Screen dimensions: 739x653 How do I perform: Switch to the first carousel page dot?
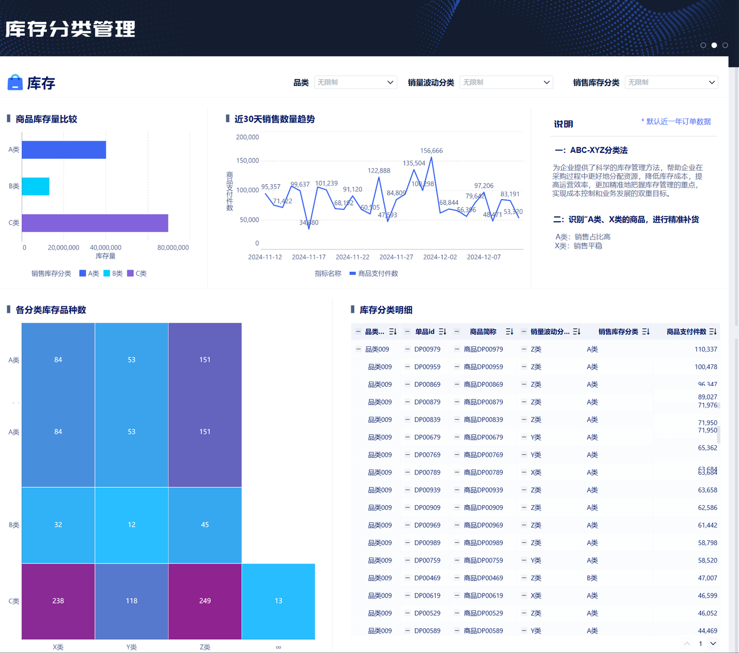point(703,45)
